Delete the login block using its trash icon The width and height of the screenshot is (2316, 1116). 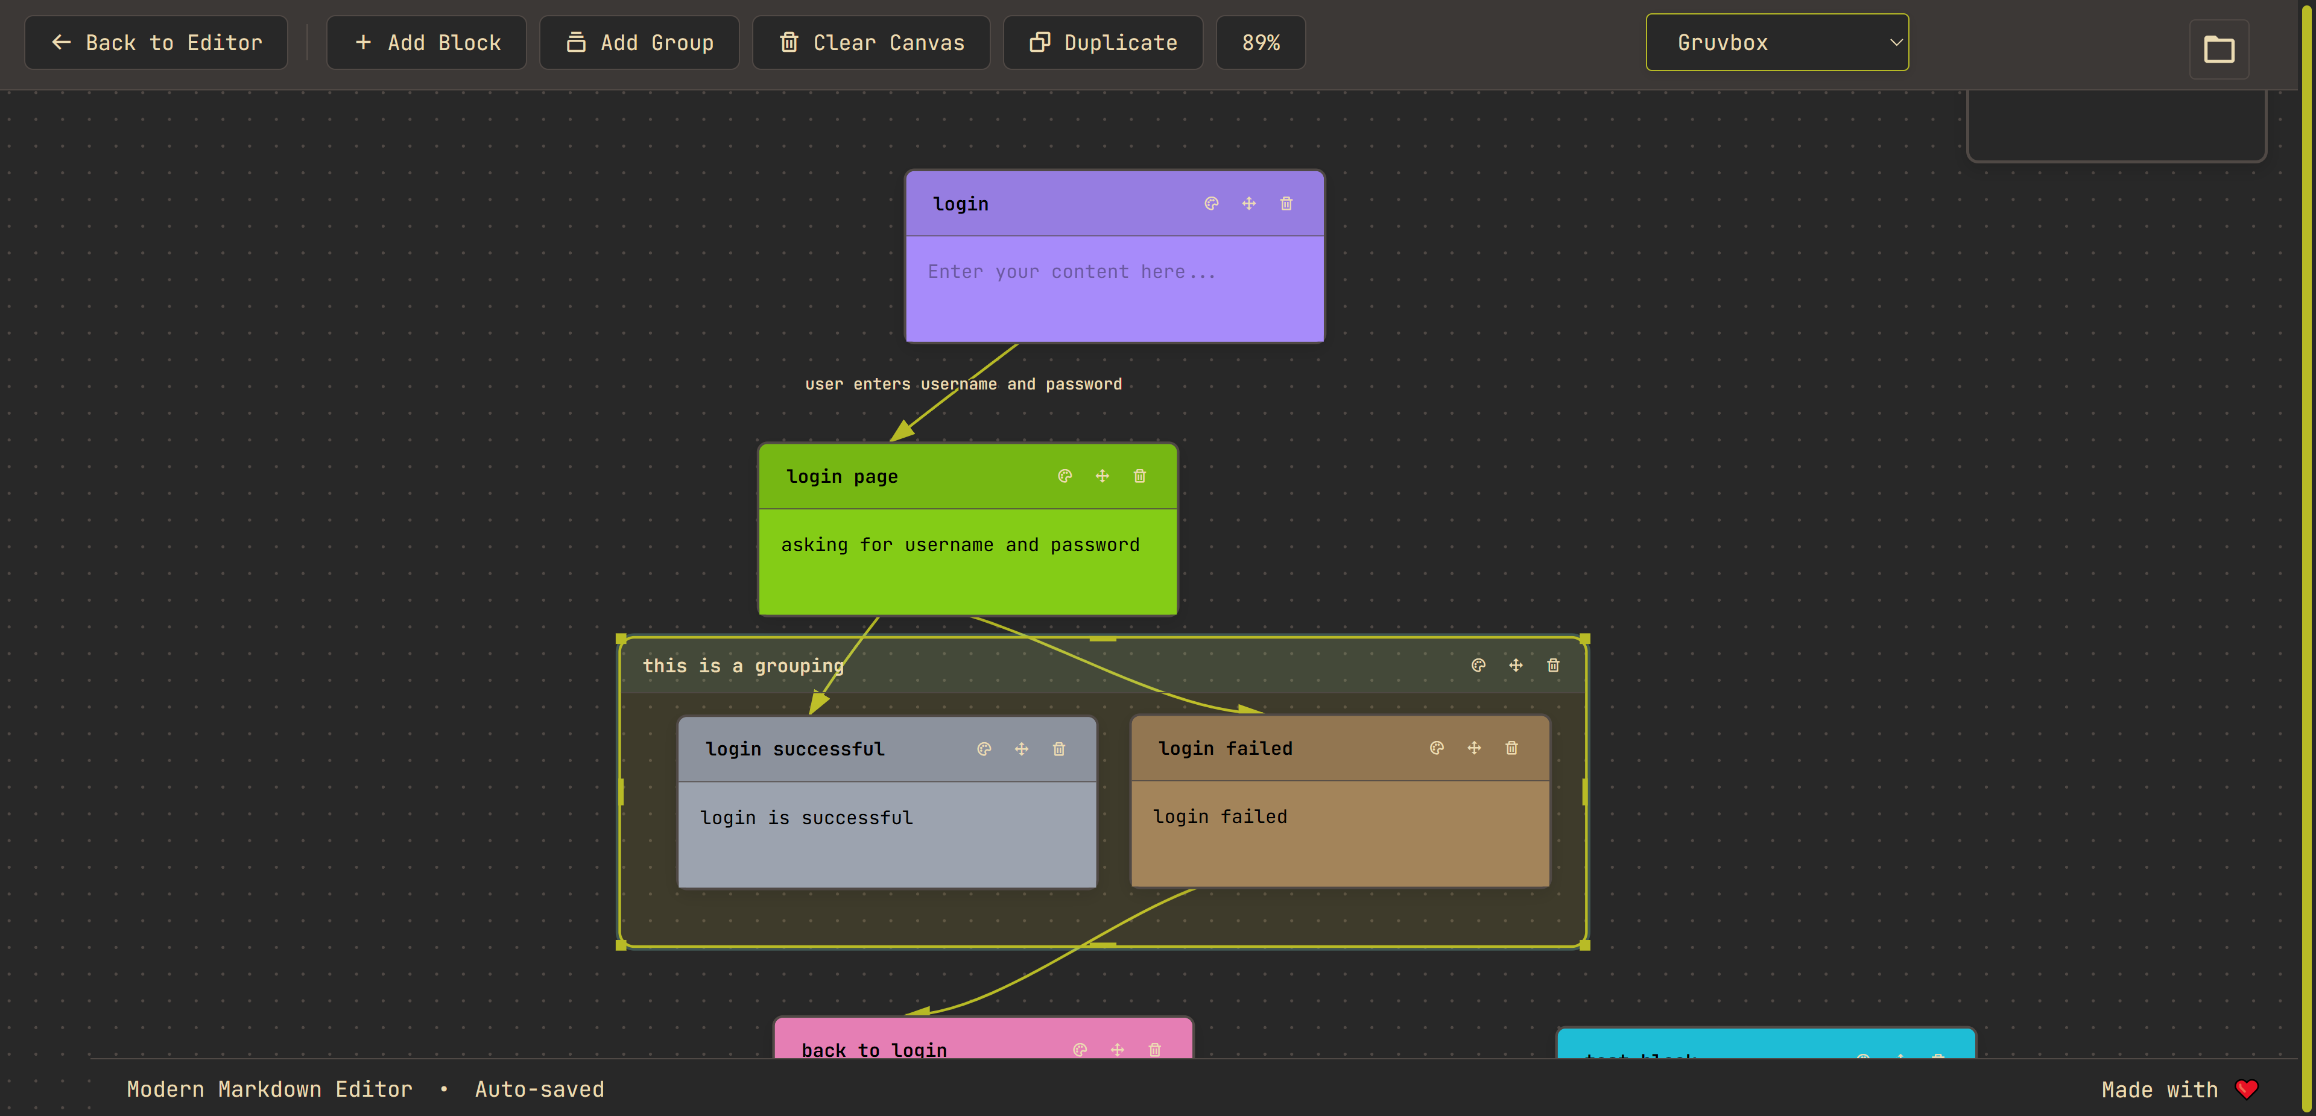point(1286,203)
